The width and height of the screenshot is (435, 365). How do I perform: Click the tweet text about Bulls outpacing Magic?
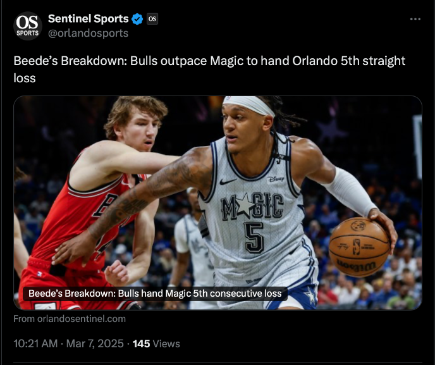pos(209,70)
